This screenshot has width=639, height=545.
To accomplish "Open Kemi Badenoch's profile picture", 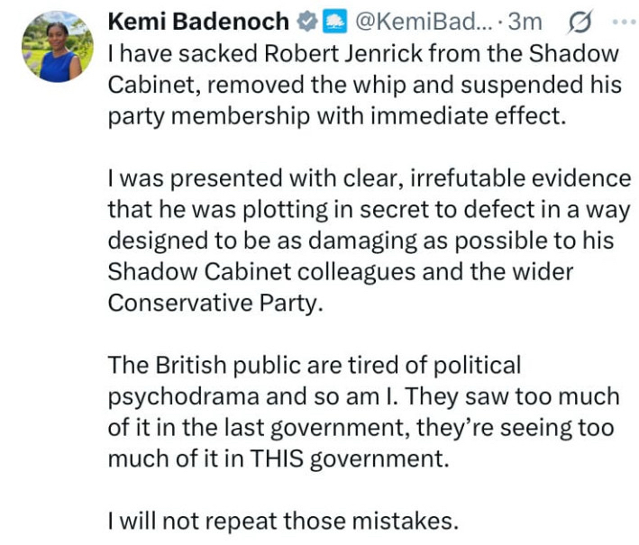I will tap(57, 46).
